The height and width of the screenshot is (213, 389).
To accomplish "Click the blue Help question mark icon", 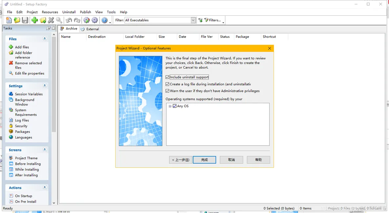I will [x=104, y=20].
